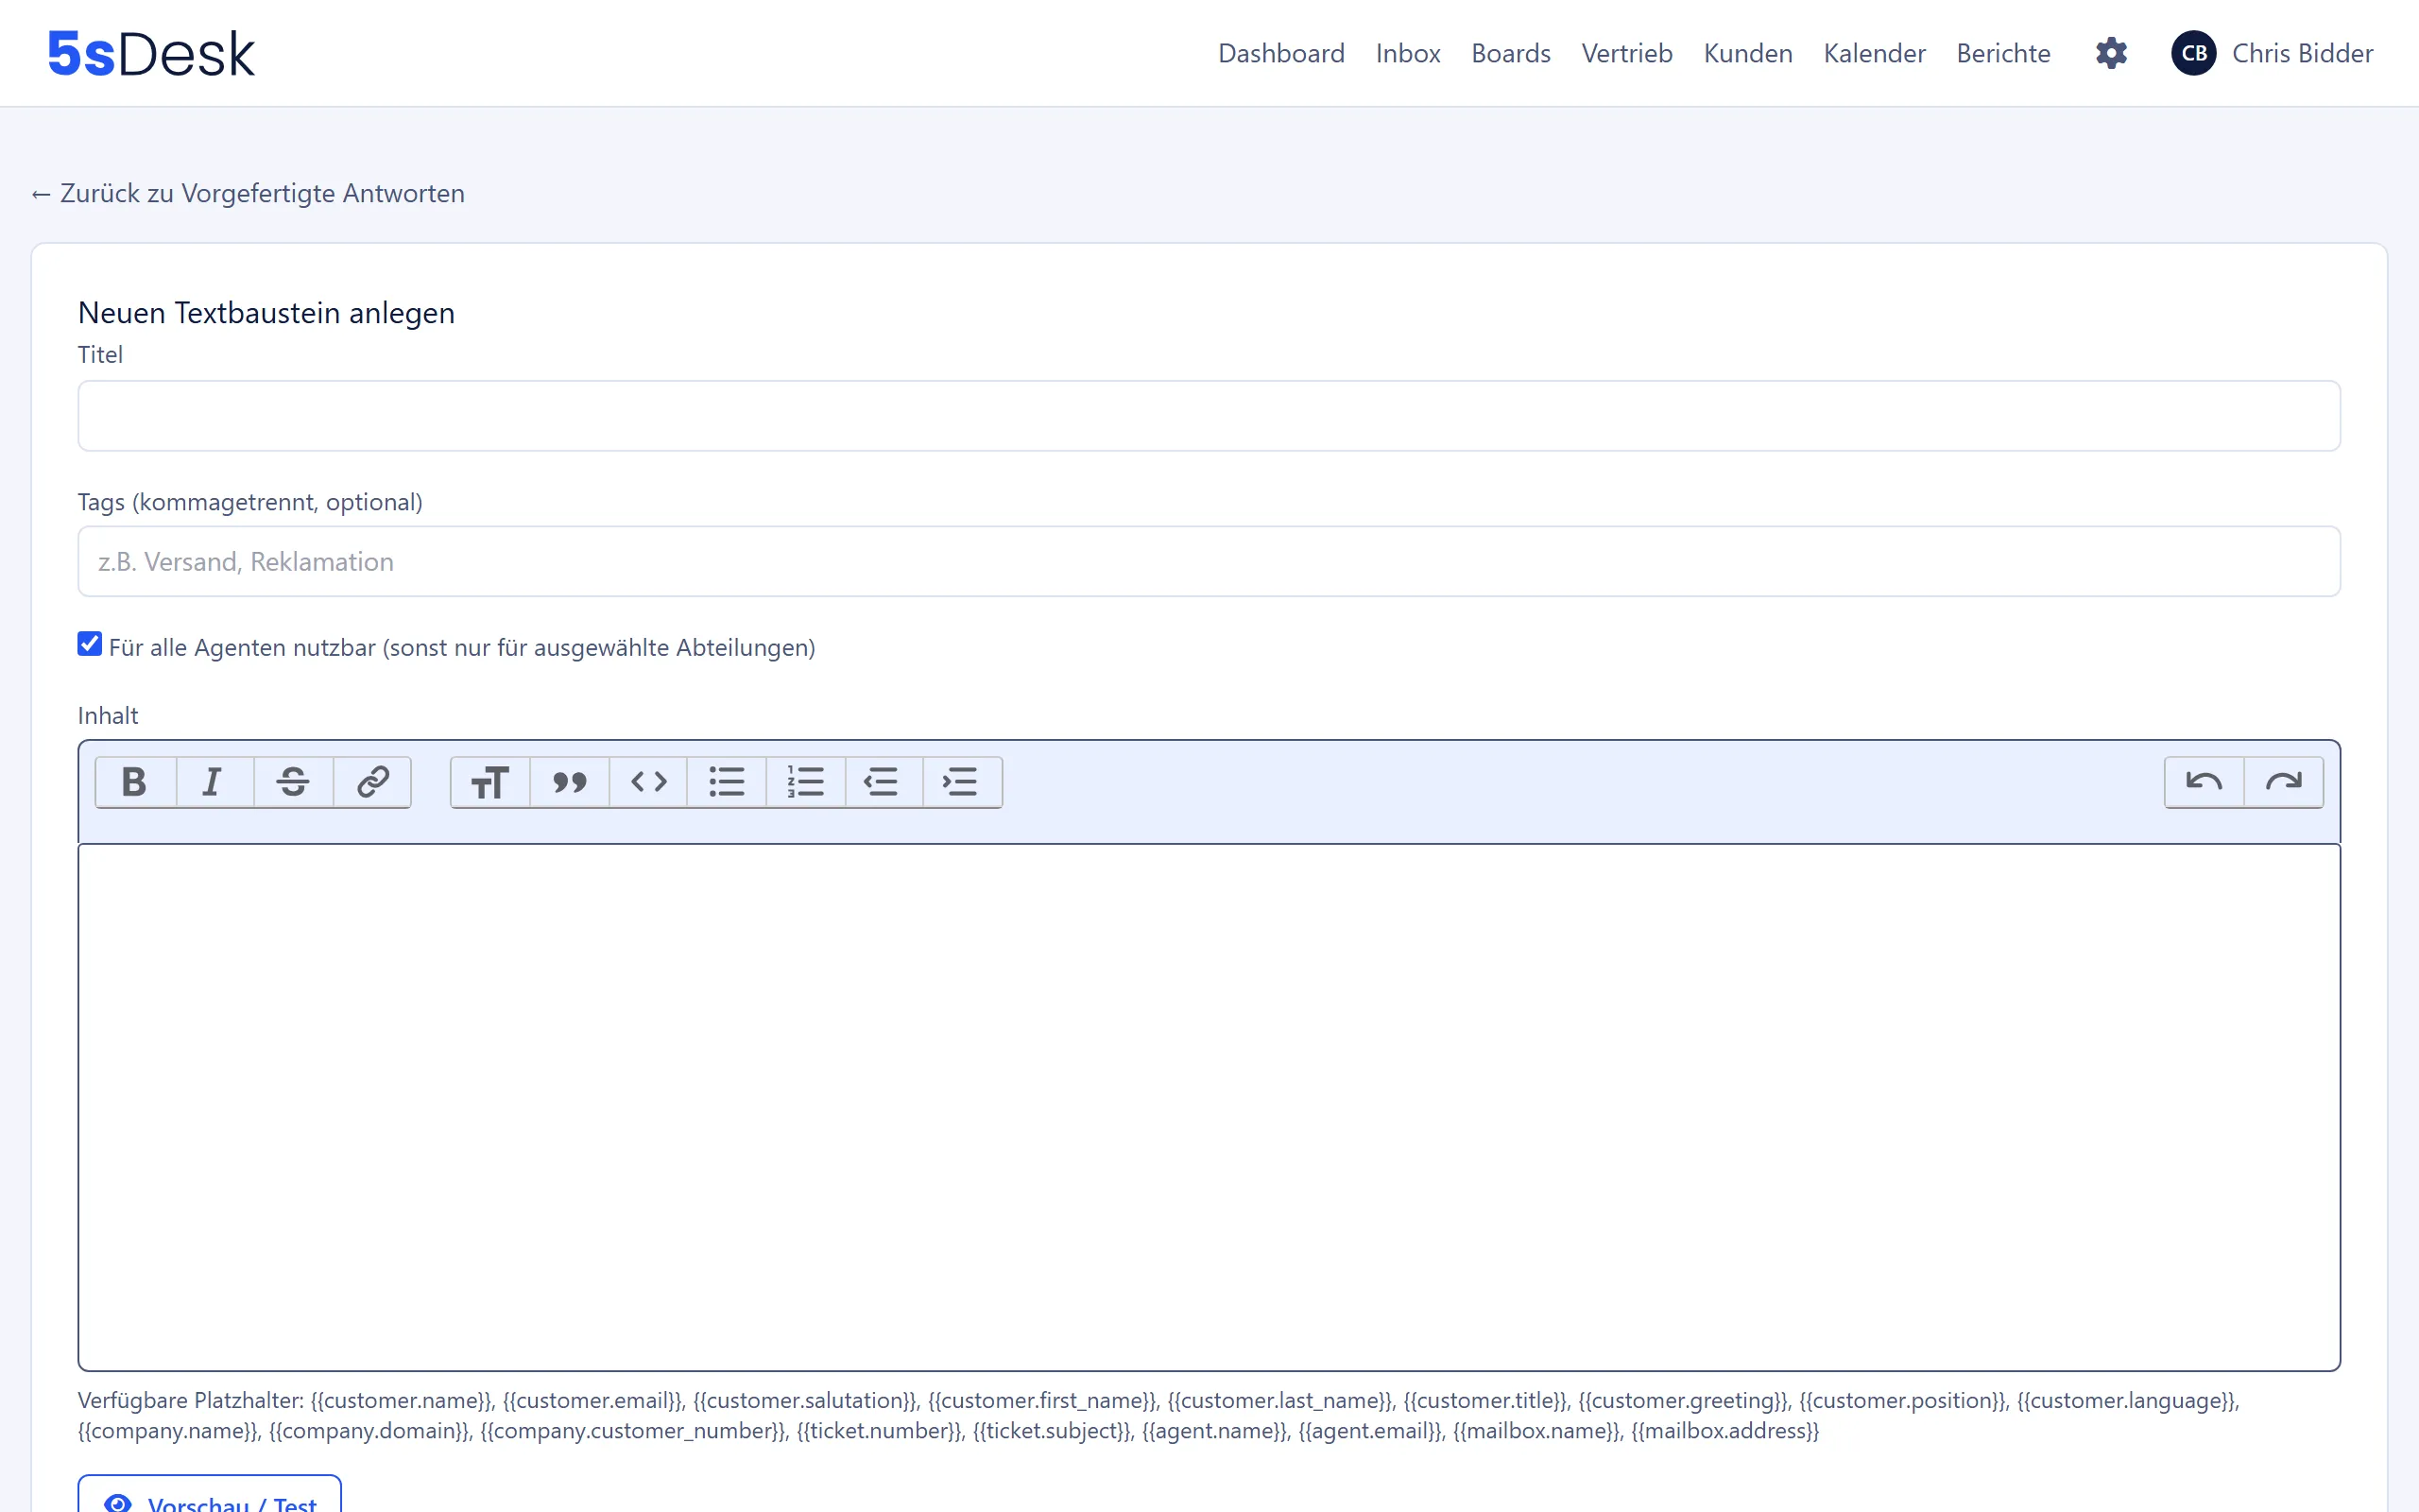Viewport: 2419px width, 1512px height.
Task: Insert a quote block
Action: [x=569, y=782]
